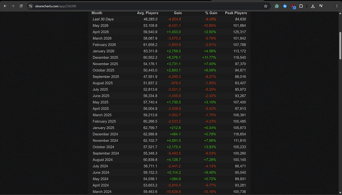The height and width of the screenshot is (195, 342).
Task: Click the page vertical scrollbar thumb
Action: click(x=340, y=46)
